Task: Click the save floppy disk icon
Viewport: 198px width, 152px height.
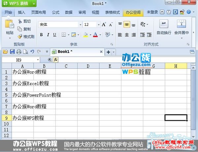Action: (x=12, y=52)
